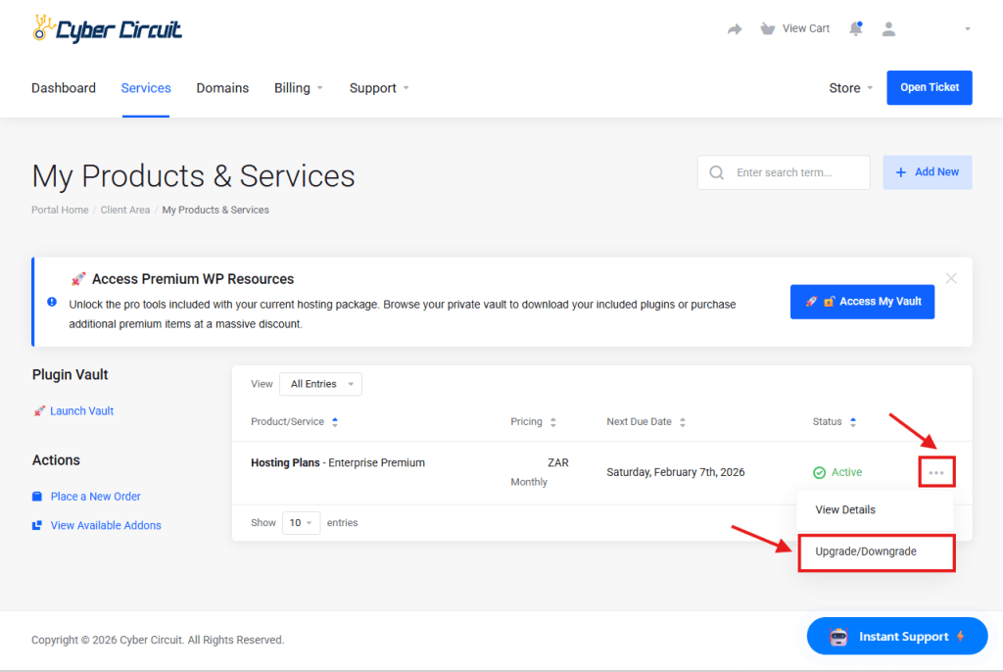The width and height of the screenshot is (1003, 672).
Task: Click the share arrow icon in header
Action: pyautogui.click(x=735, y=29)
